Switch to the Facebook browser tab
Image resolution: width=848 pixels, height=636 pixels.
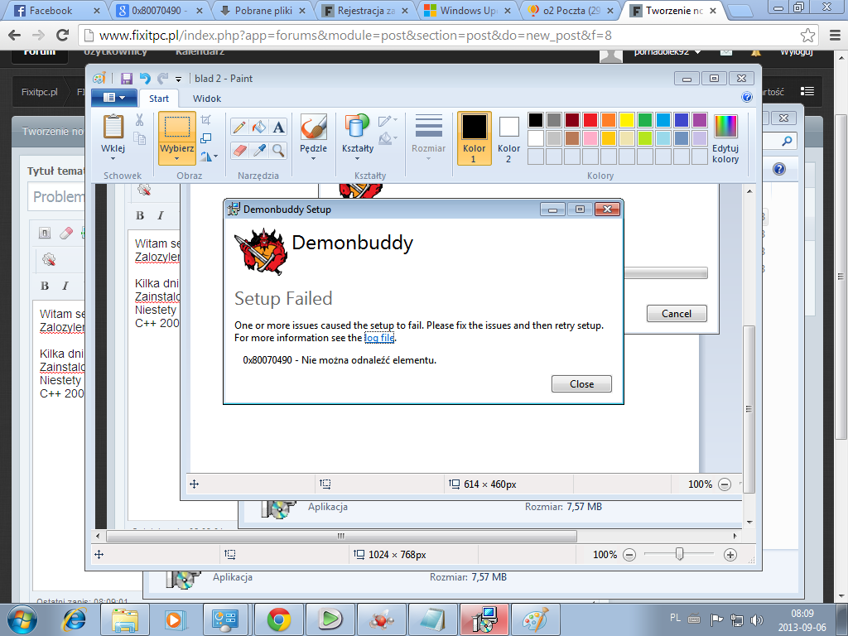(56, 10)
